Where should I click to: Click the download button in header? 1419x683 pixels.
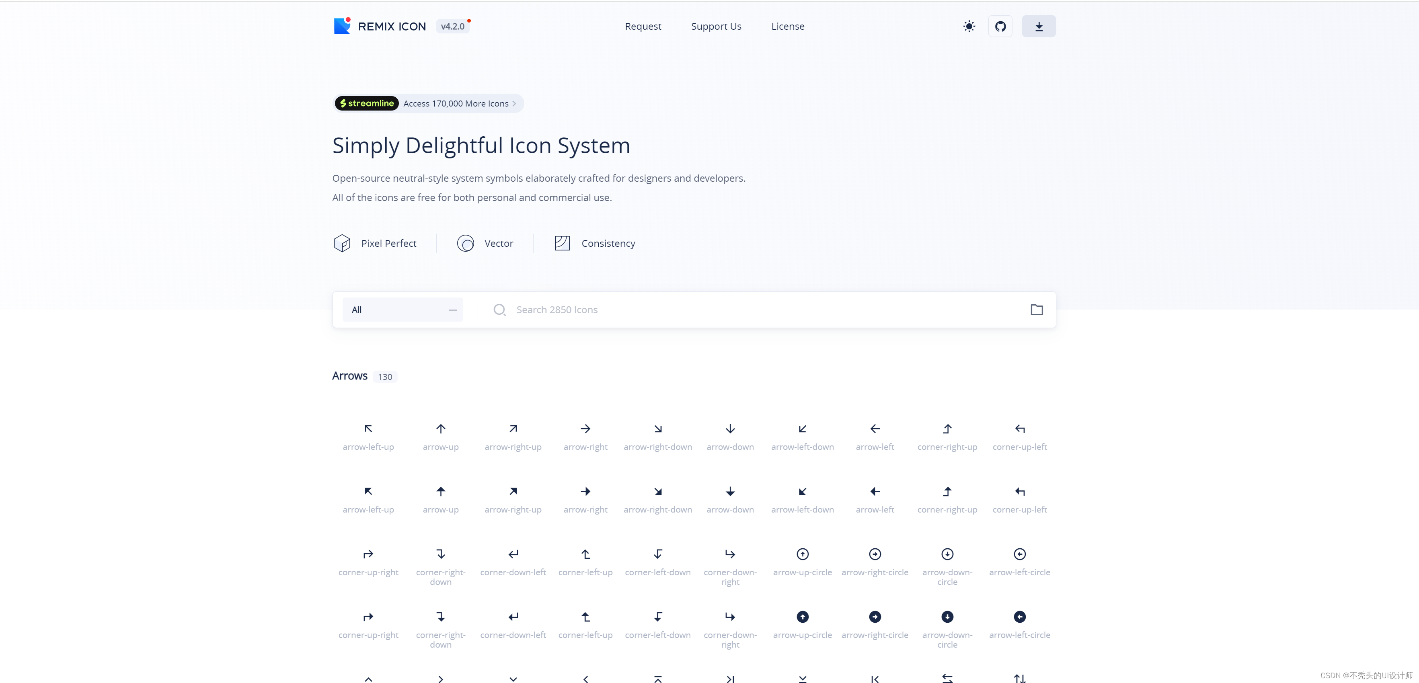coord(1038,27)
